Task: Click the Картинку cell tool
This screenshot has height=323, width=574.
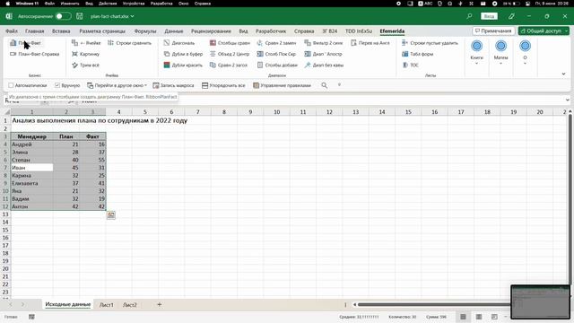Action: [x=86, y=54]
